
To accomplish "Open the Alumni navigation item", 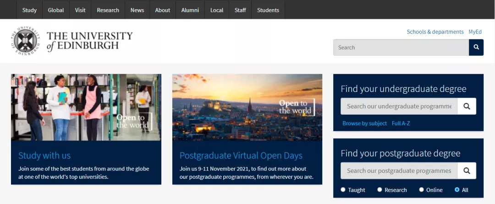I will pos(190,10).
